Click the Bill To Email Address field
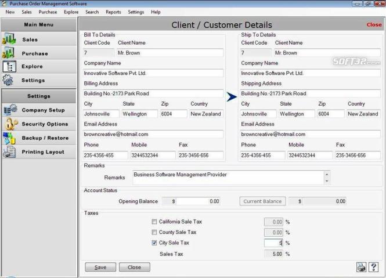This screenshot has width=386, height=278. [153, 134]
